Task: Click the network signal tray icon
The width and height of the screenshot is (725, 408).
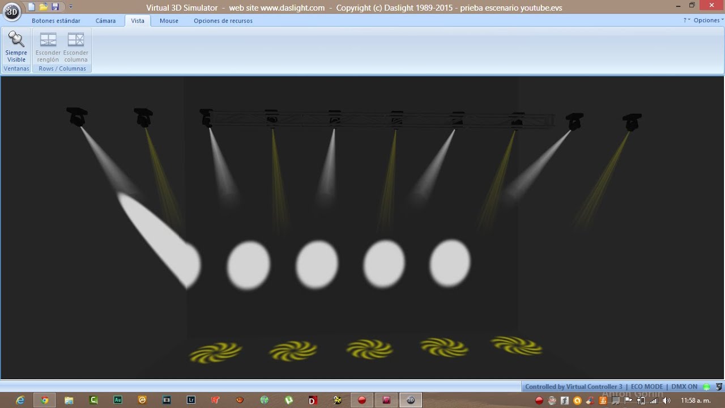Action: (x=654, y=401)
